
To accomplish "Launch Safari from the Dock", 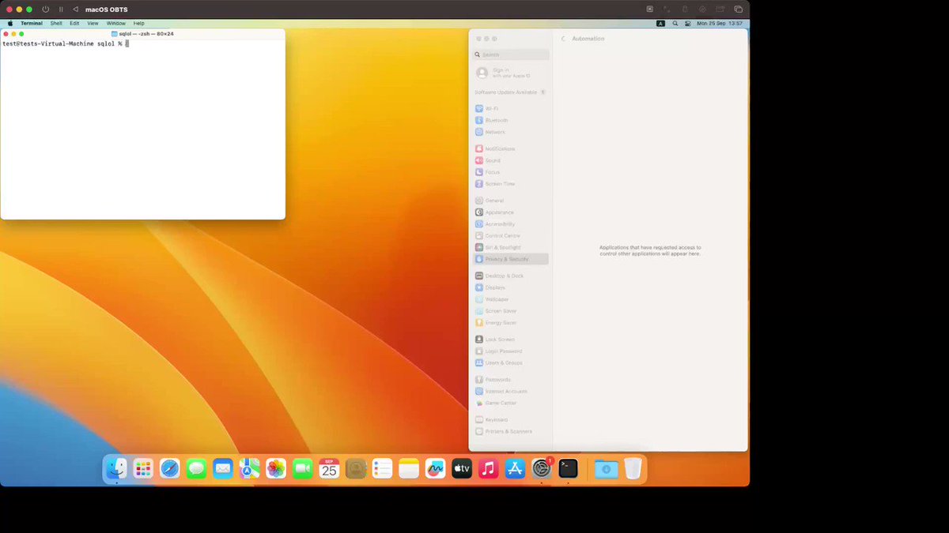I will (x=170, y=469).
